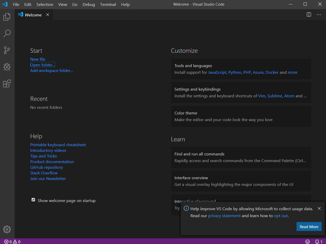Click Read More in notification
326x244 pixels.
309,227
